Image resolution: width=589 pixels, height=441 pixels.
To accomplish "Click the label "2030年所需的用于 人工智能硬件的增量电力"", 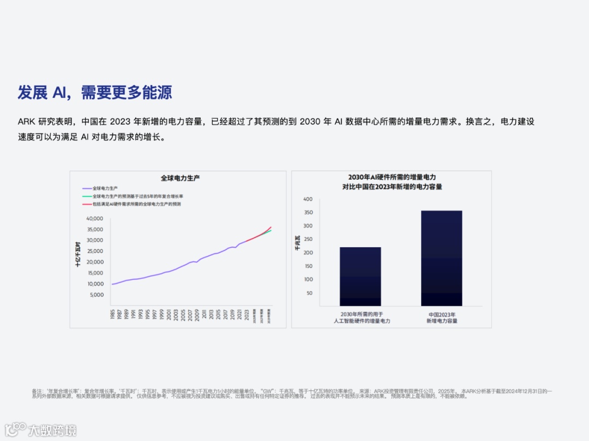I will tap(362, 317).
